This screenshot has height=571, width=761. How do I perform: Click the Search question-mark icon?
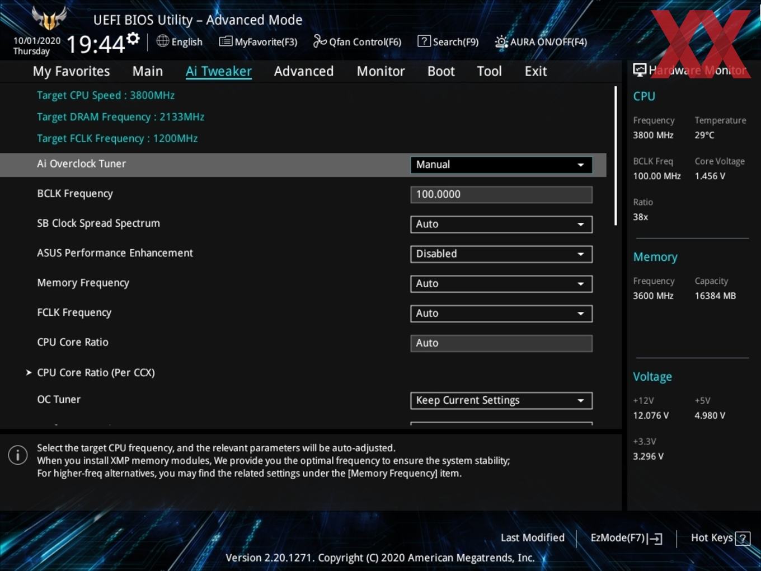point(424,41)
